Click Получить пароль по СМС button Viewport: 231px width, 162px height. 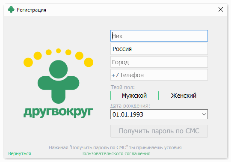click(159, 131)
